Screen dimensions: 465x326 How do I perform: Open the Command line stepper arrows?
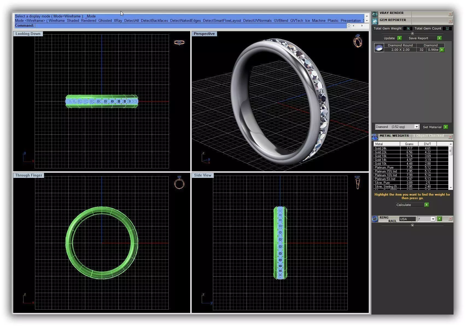click(349, 26)
